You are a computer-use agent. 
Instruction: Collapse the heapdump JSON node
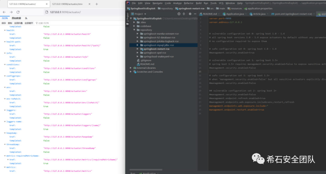pyautogui.click(x=5, y=133)
